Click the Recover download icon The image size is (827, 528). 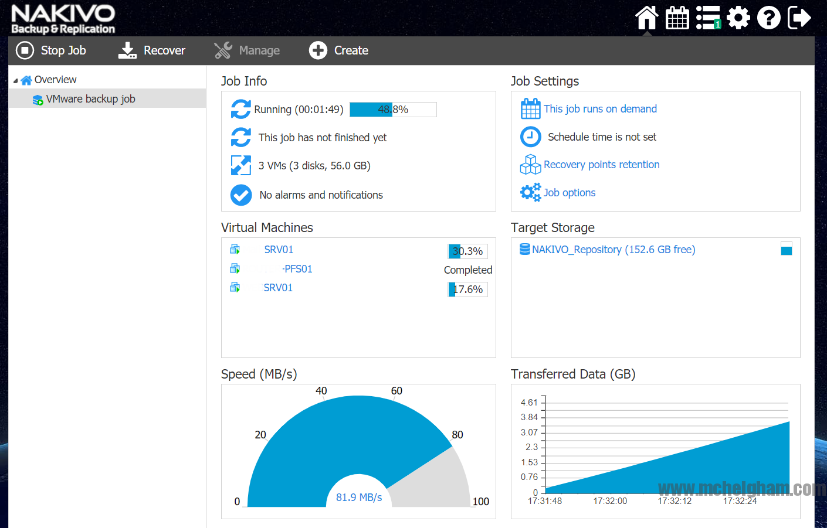coord(127,50)
